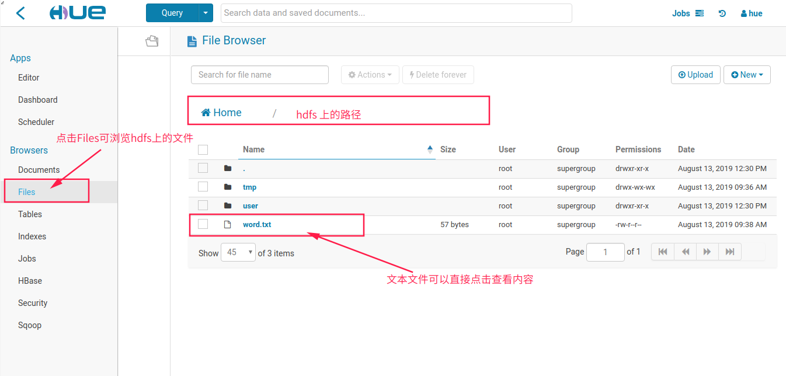Open HBase browser in the sidebar
Screen dimensions: 786x376
coord(30,281)
